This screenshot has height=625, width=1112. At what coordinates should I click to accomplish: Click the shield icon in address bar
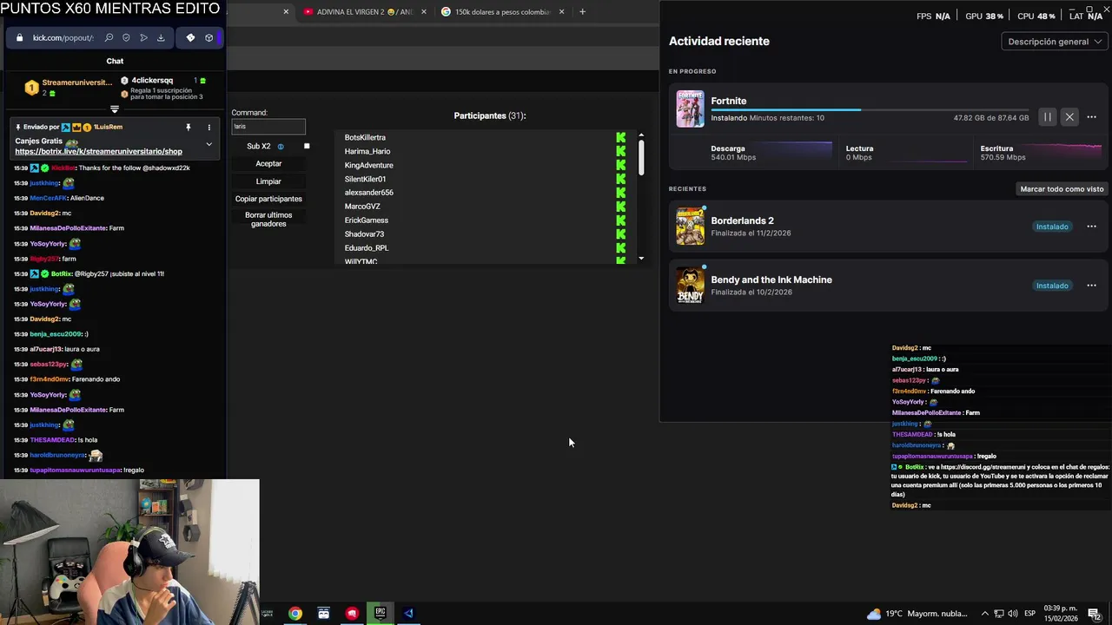click(x=126, y=38)
